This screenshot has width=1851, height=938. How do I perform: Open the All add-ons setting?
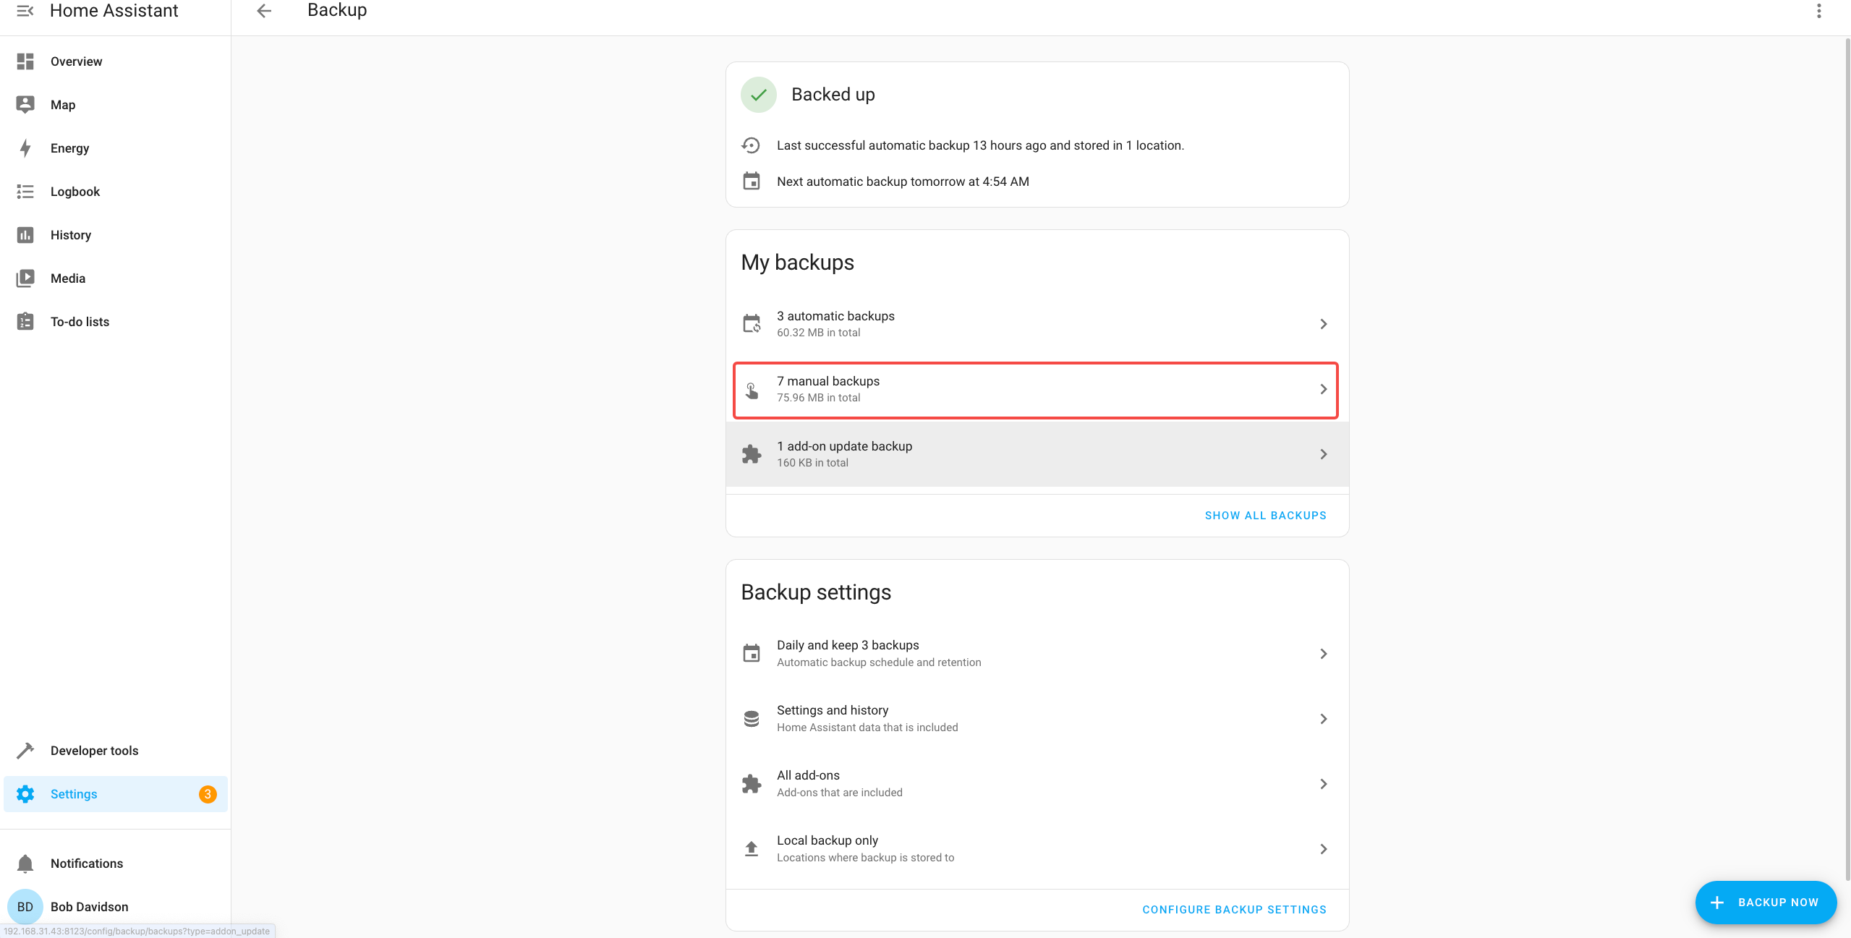tap(1037, 784)
